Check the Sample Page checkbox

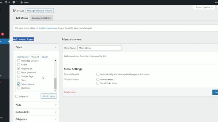pyautogui.click(x=19, y=76)
